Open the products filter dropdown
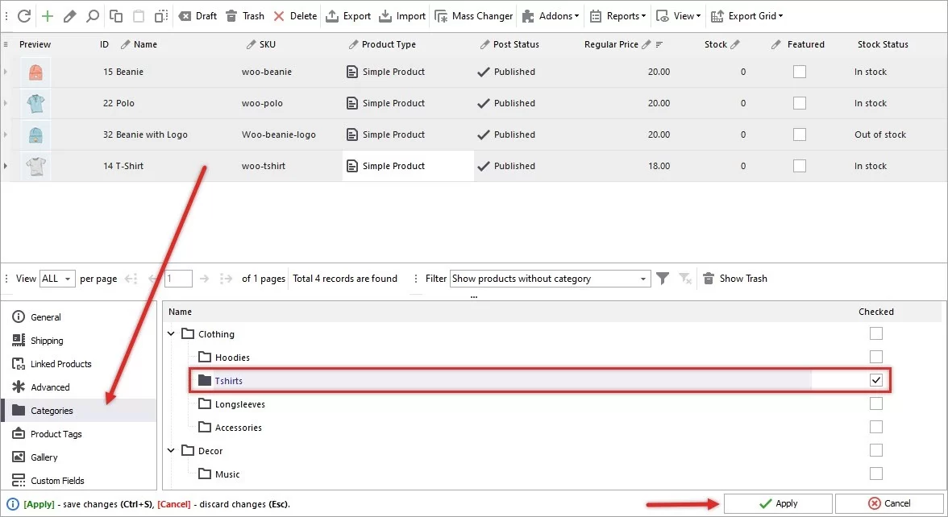 550,278
